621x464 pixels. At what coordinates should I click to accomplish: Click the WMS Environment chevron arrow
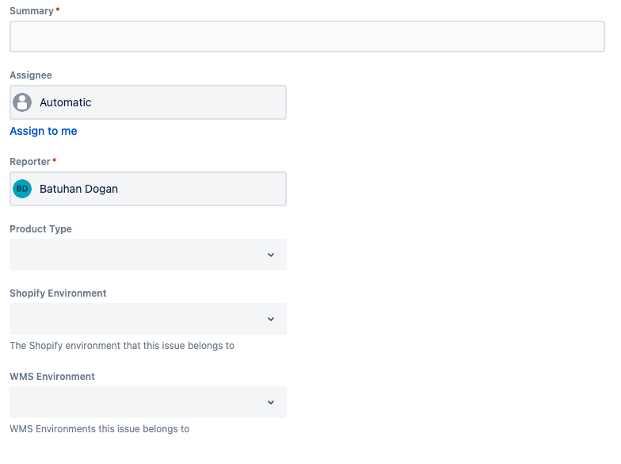pyautogui.click(x=271, y=402)
